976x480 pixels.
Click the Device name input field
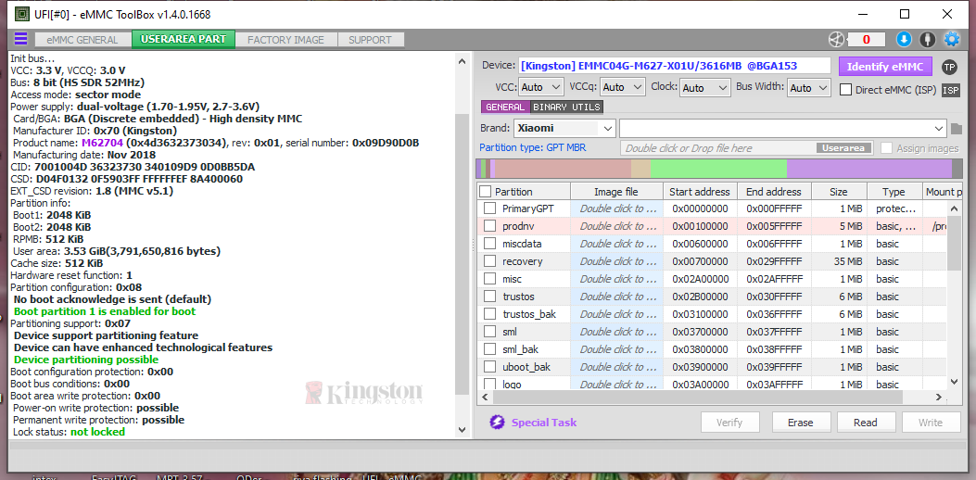click(x=674, y=66)
